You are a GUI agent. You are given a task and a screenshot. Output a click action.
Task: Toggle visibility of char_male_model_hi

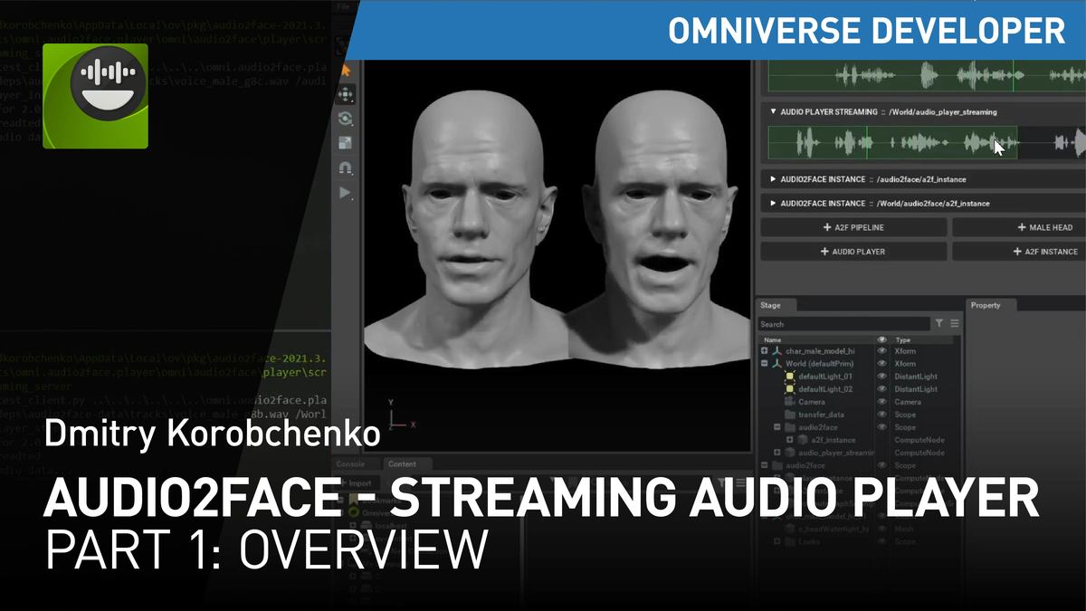pyautogui.click(x=882, y=351)
